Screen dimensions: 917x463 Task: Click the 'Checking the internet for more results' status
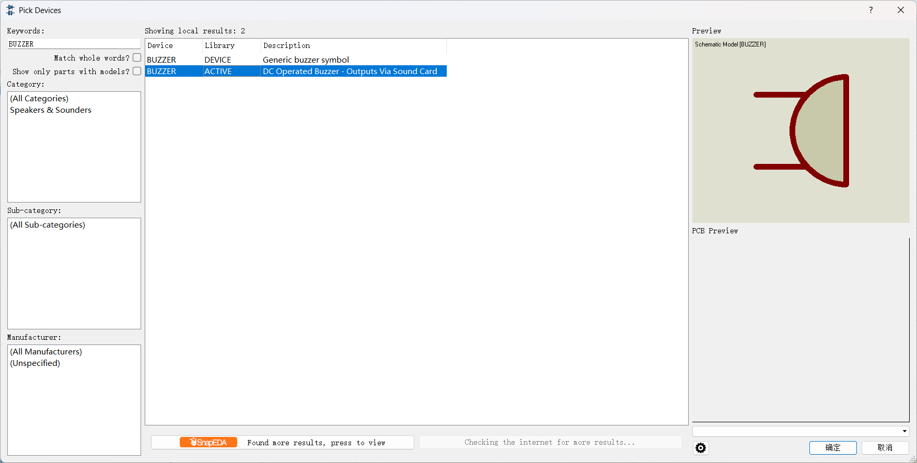(x=550, y=442)
